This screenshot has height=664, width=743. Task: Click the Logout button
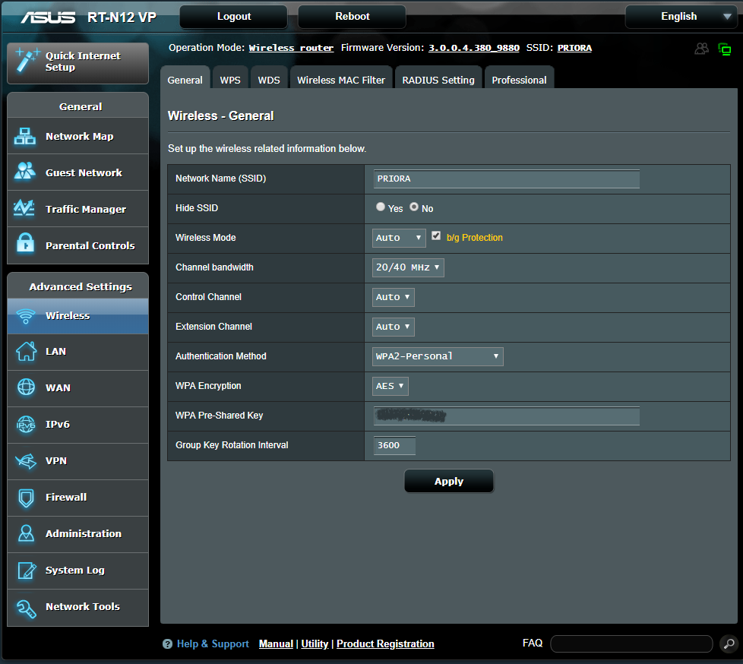click(x=233, y=17)
